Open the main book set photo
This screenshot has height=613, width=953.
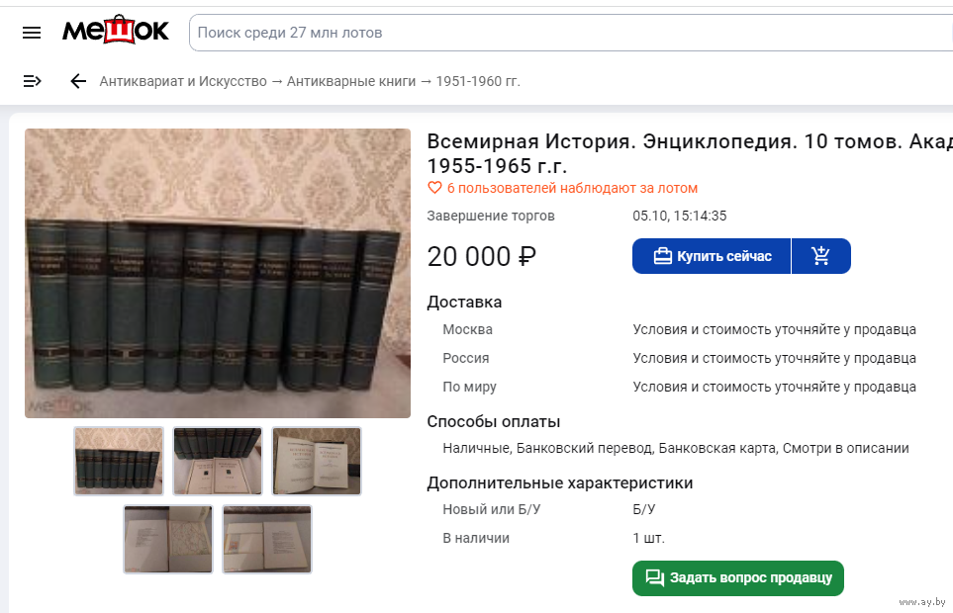pos(218,273)
